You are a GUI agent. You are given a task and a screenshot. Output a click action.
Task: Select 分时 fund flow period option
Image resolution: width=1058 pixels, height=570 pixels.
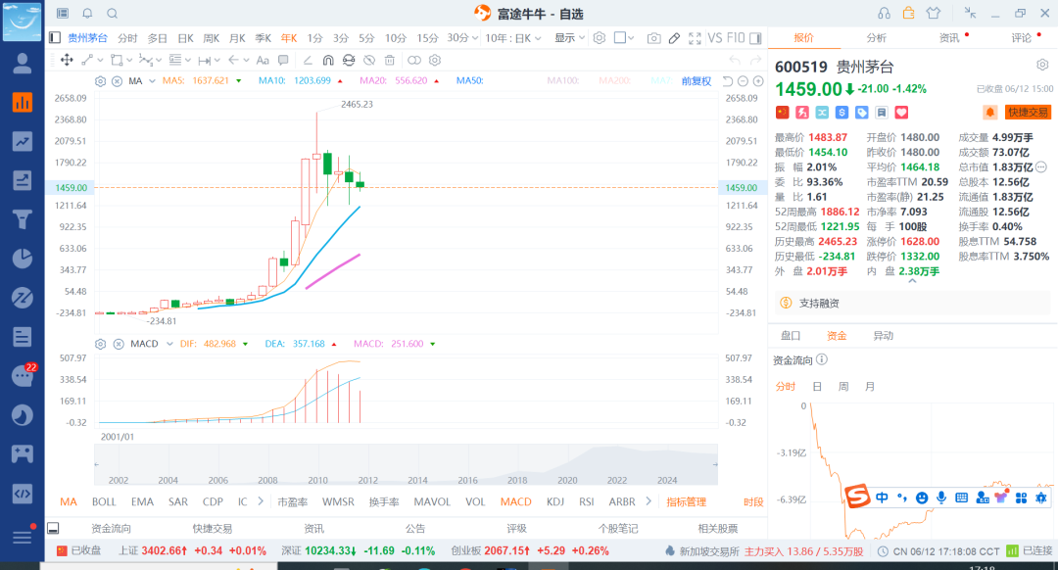point(786,387)
